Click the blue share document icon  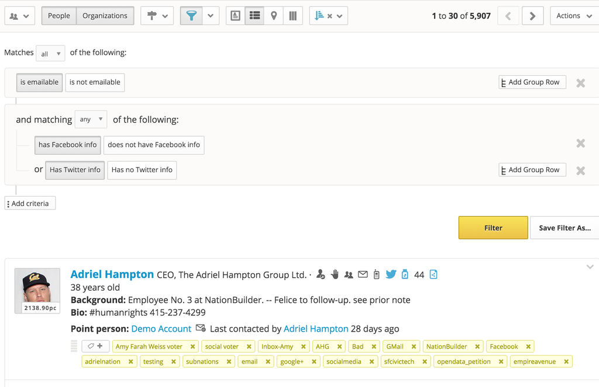pos(433,274)
